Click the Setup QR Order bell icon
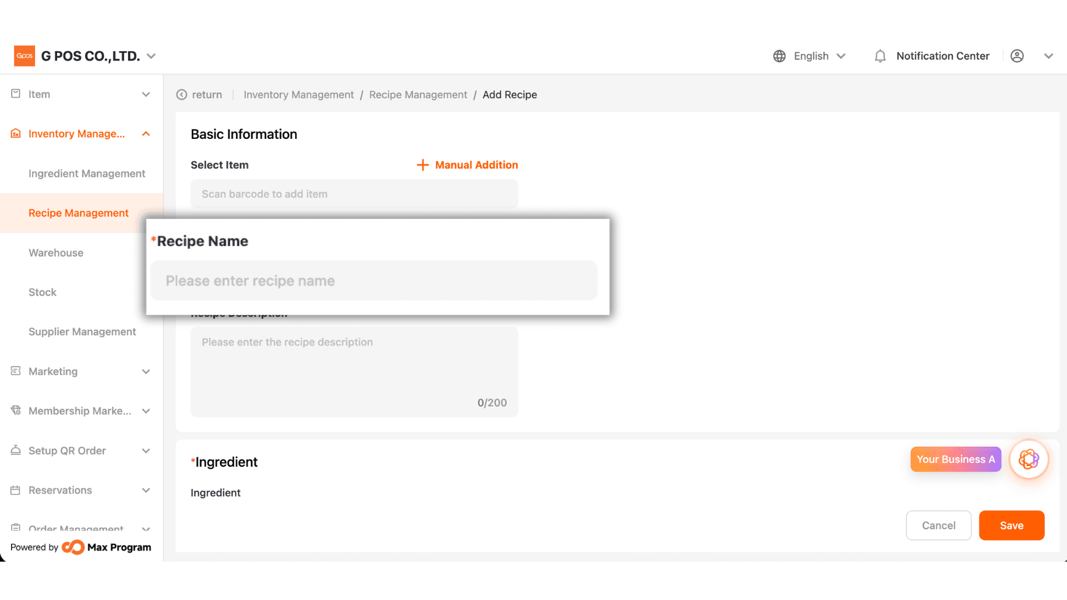Image resolution: width=1067 pixels, height=600 pixels. coord(16,450)
